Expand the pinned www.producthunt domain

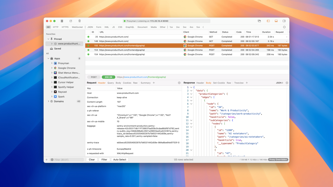coord(52,44)
